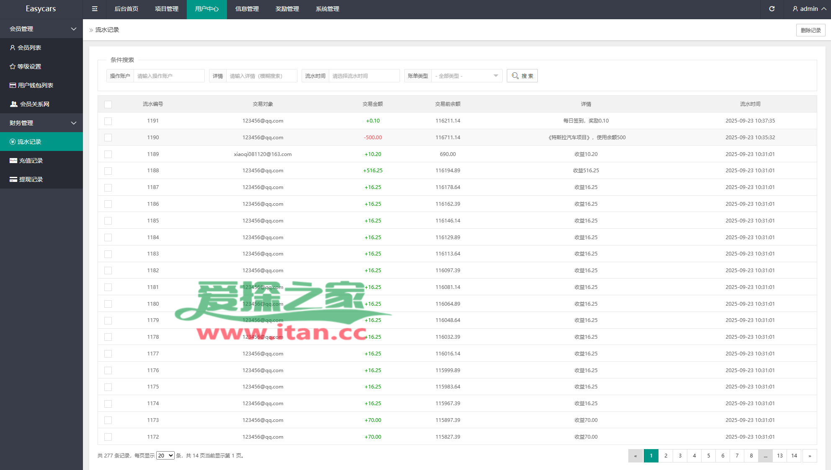Open the 账单类型 全部类型 dropdown

[467, 76]
